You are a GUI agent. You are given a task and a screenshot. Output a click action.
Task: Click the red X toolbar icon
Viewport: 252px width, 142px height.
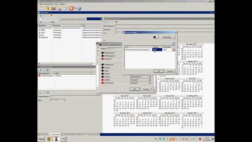click(x=71, y=8)
